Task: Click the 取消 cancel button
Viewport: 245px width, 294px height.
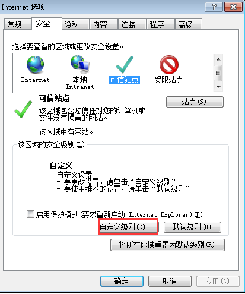Action: pyautogui.click(x=170, y=281)
